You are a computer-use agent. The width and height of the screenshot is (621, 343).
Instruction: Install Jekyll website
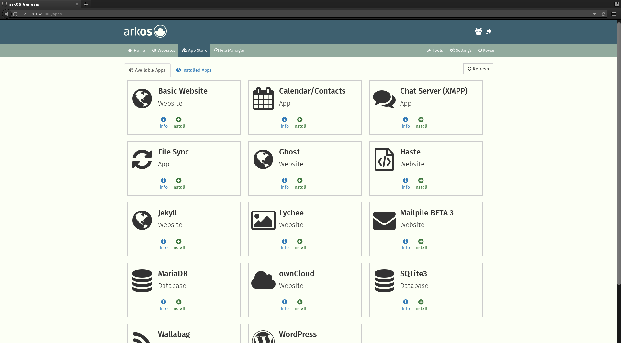179,244
